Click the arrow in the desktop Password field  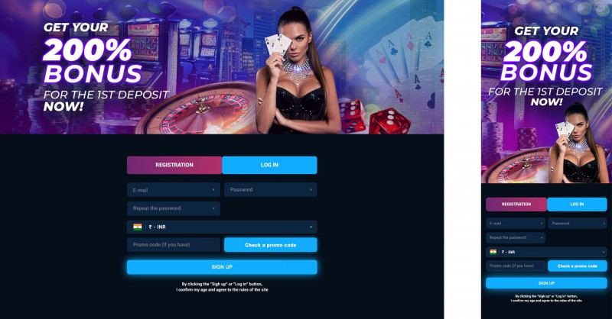[311, 190]
